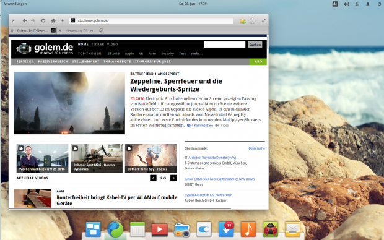The height and width of the screenshot is (240, 384).
Task: Launch the web browser globe dock icon
Action: coord(115,229)
